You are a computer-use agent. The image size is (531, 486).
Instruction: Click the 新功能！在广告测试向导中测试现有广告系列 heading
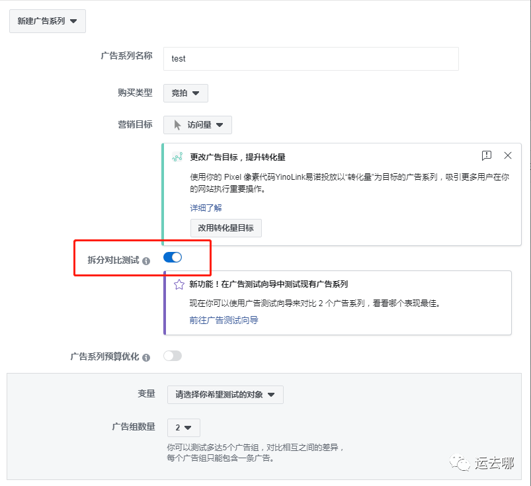268,284
